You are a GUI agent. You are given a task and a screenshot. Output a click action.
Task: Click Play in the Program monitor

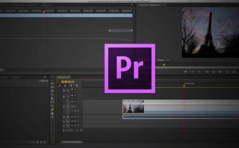coord(220,72)
